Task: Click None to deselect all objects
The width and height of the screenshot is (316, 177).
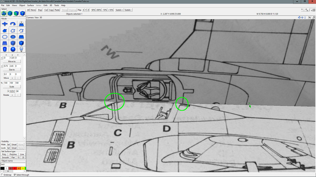Action: 33,10
